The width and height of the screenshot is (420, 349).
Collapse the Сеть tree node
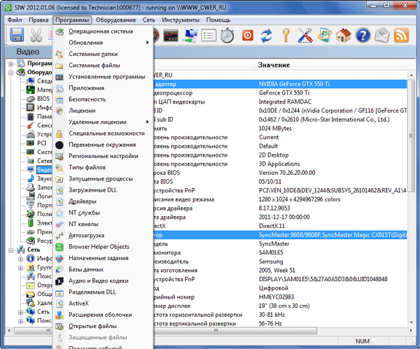click(11, 250)
